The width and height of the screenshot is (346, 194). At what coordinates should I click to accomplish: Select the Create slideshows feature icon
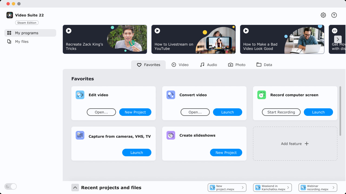[171, 135]
